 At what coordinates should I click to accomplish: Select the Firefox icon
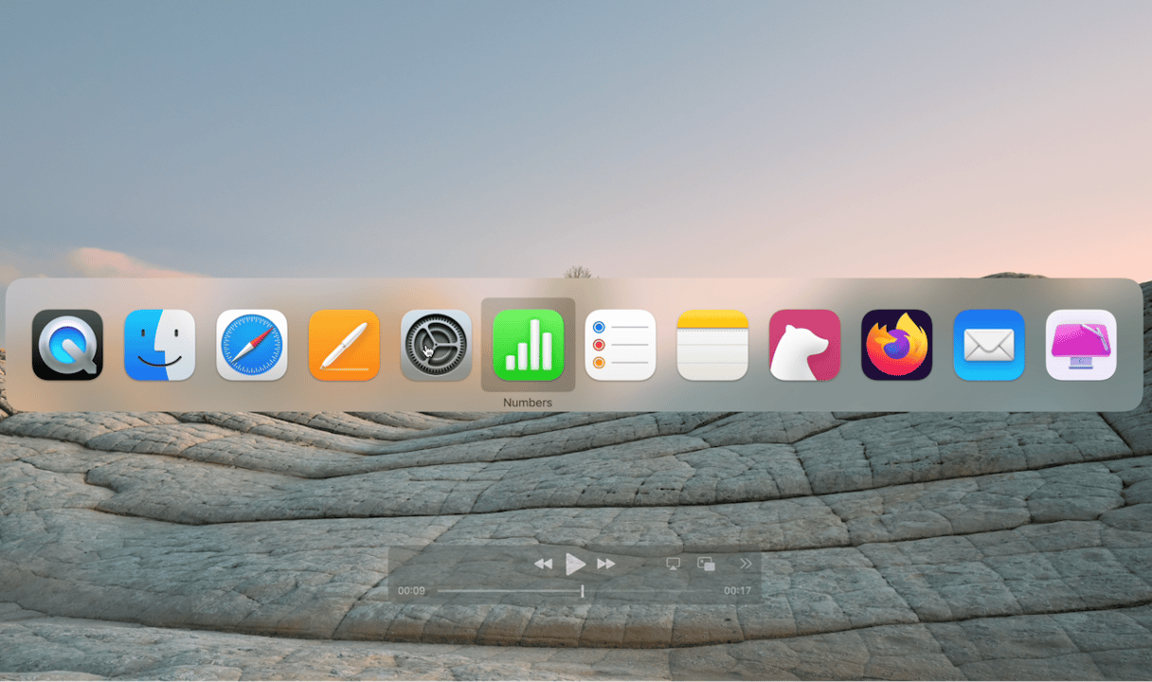pos(896,345)
